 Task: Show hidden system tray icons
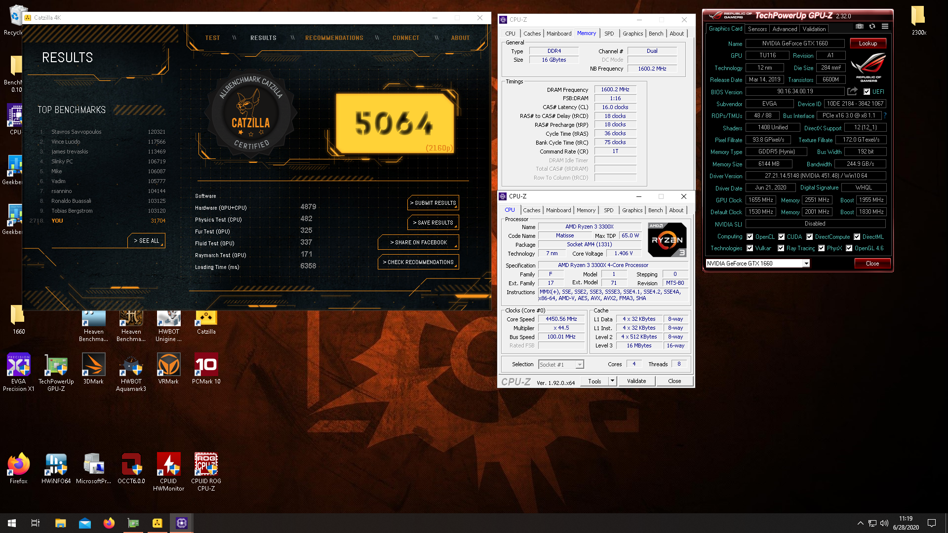860,523
